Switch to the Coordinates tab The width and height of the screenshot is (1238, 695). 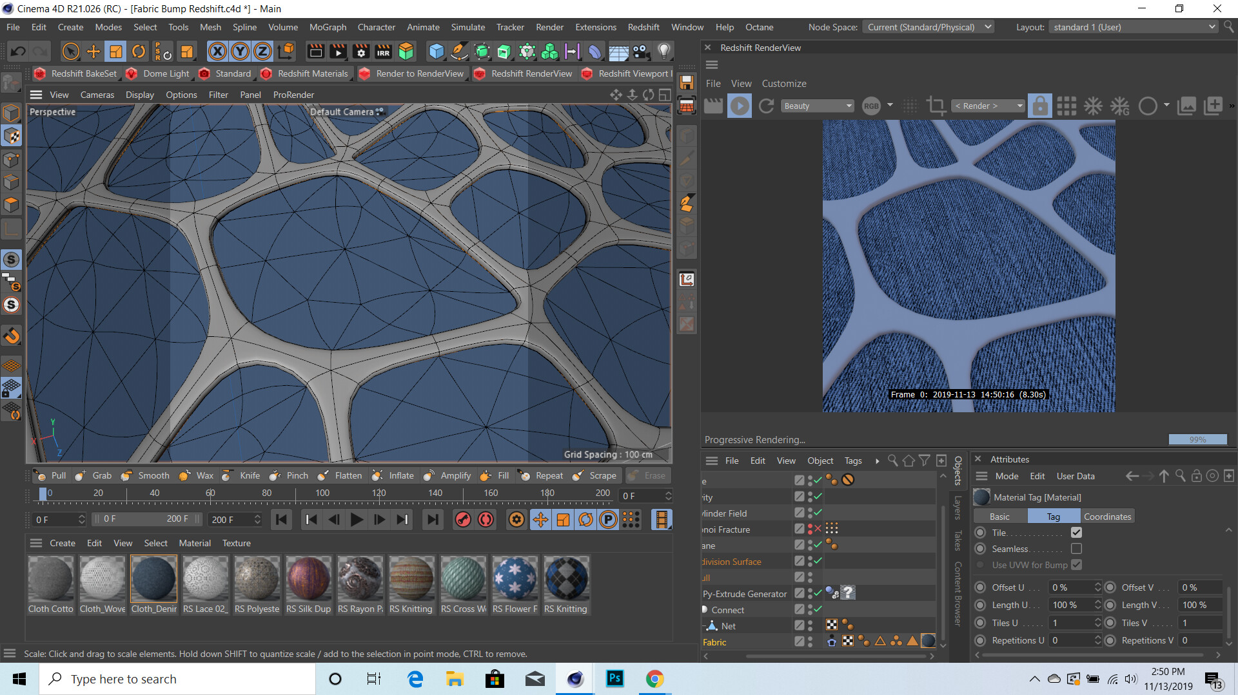1107,517
